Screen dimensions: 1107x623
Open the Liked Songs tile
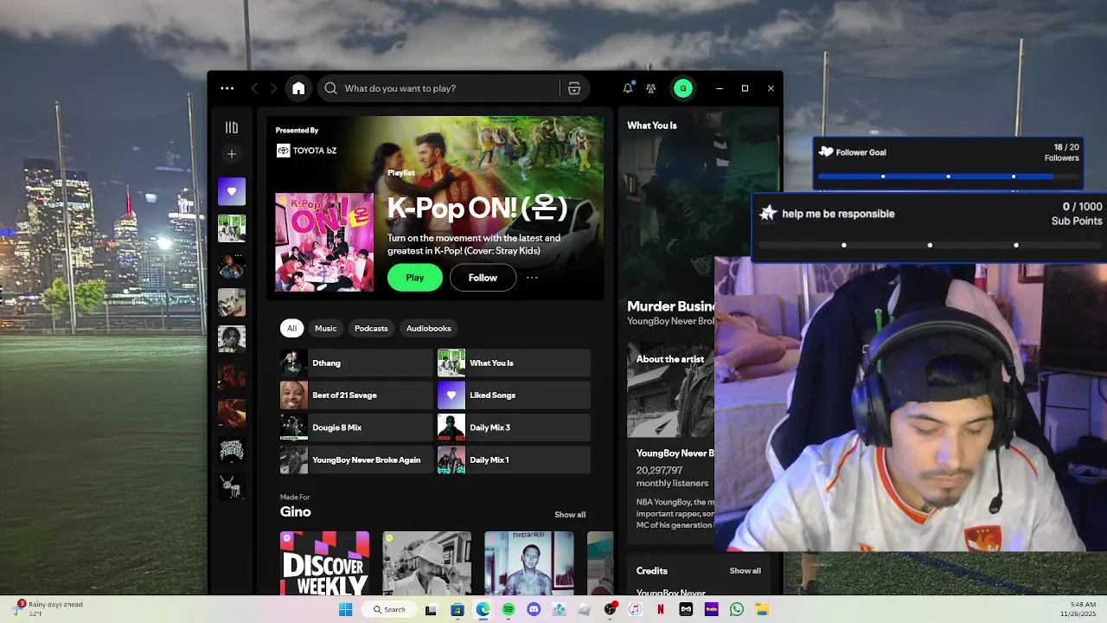pos(514,395)
